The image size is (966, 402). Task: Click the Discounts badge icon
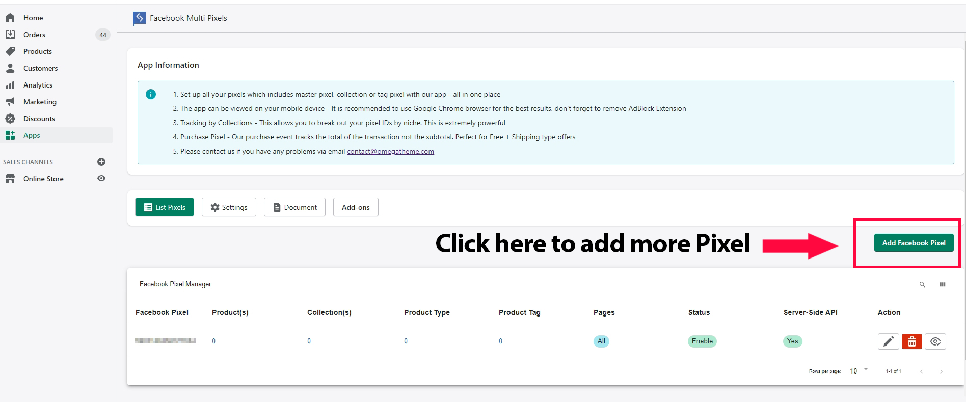[x=10, y=119]
